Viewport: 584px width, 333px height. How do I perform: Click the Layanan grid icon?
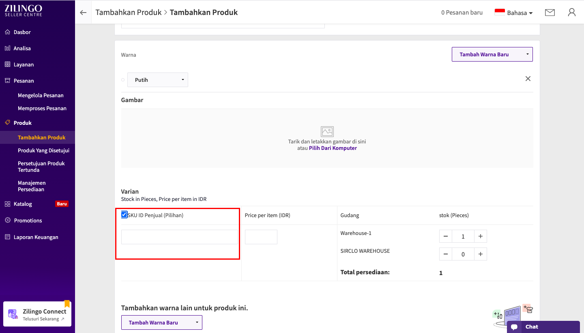(7, 64)
